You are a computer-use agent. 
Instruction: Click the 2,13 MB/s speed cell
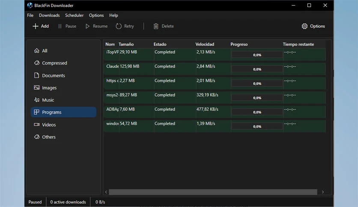(206, 52)
